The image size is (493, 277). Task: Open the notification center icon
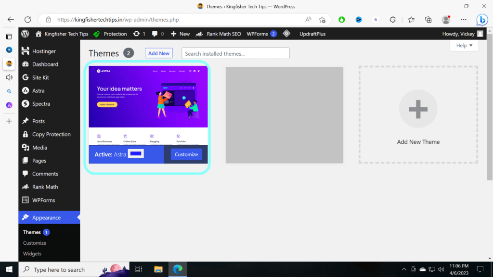coord(480,269)
